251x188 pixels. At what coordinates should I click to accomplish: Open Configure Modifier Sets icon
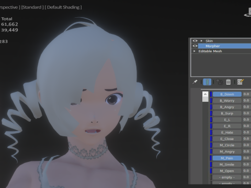click(x=241, y=82)
